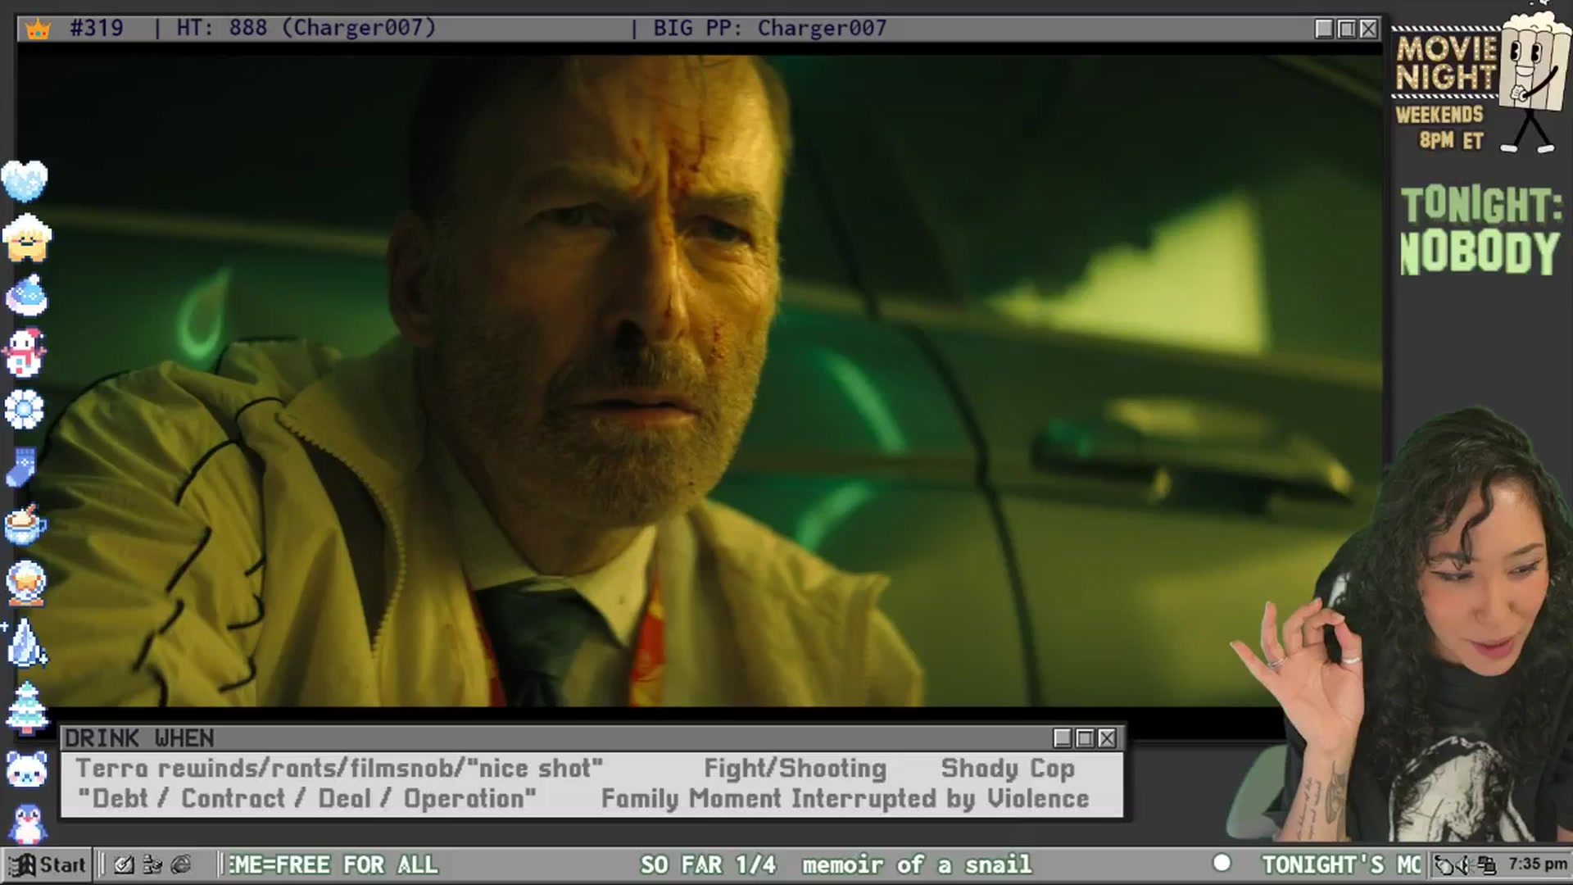Click the "WEEKENDS 8PM ET" schedule text
Viewport: 1573px width, 885px height.
tap(1440, 127)
